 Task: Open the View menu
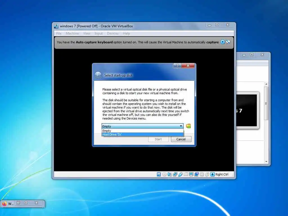(x=87, y=33)
